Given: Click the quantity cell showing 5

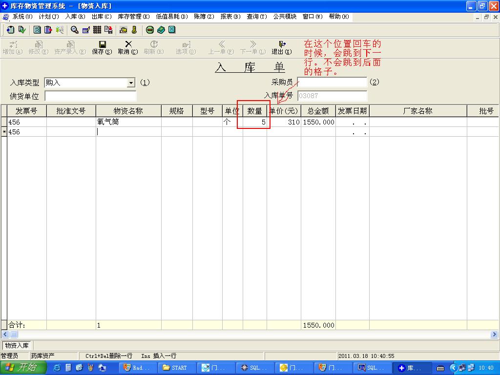Looking at the screenshot, I should pyautogui.click(x=255, y=122).
